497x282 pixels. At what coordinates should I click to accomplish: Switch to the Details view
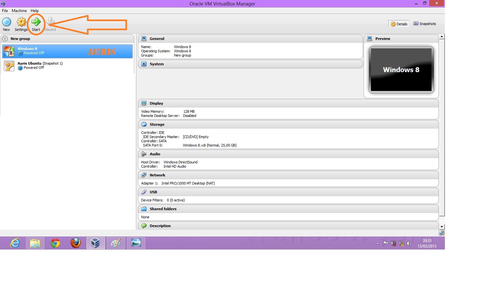click(399, 24)
